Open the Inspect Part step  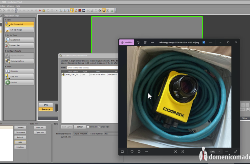pyautogui.click(x=19, y=45)
